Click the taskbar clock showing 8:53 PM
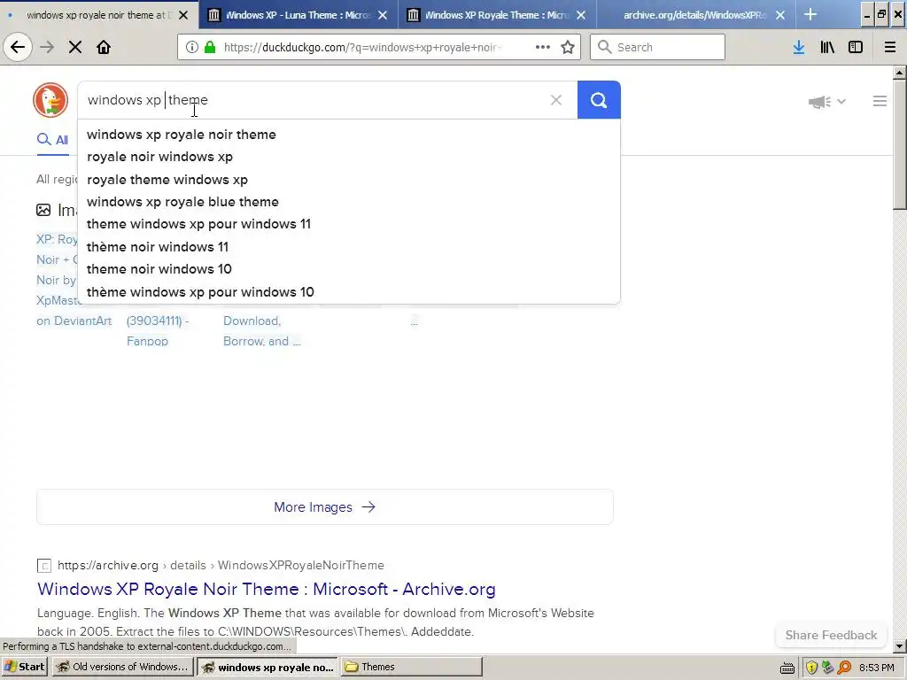907x680 pixels. click(876, 668)
